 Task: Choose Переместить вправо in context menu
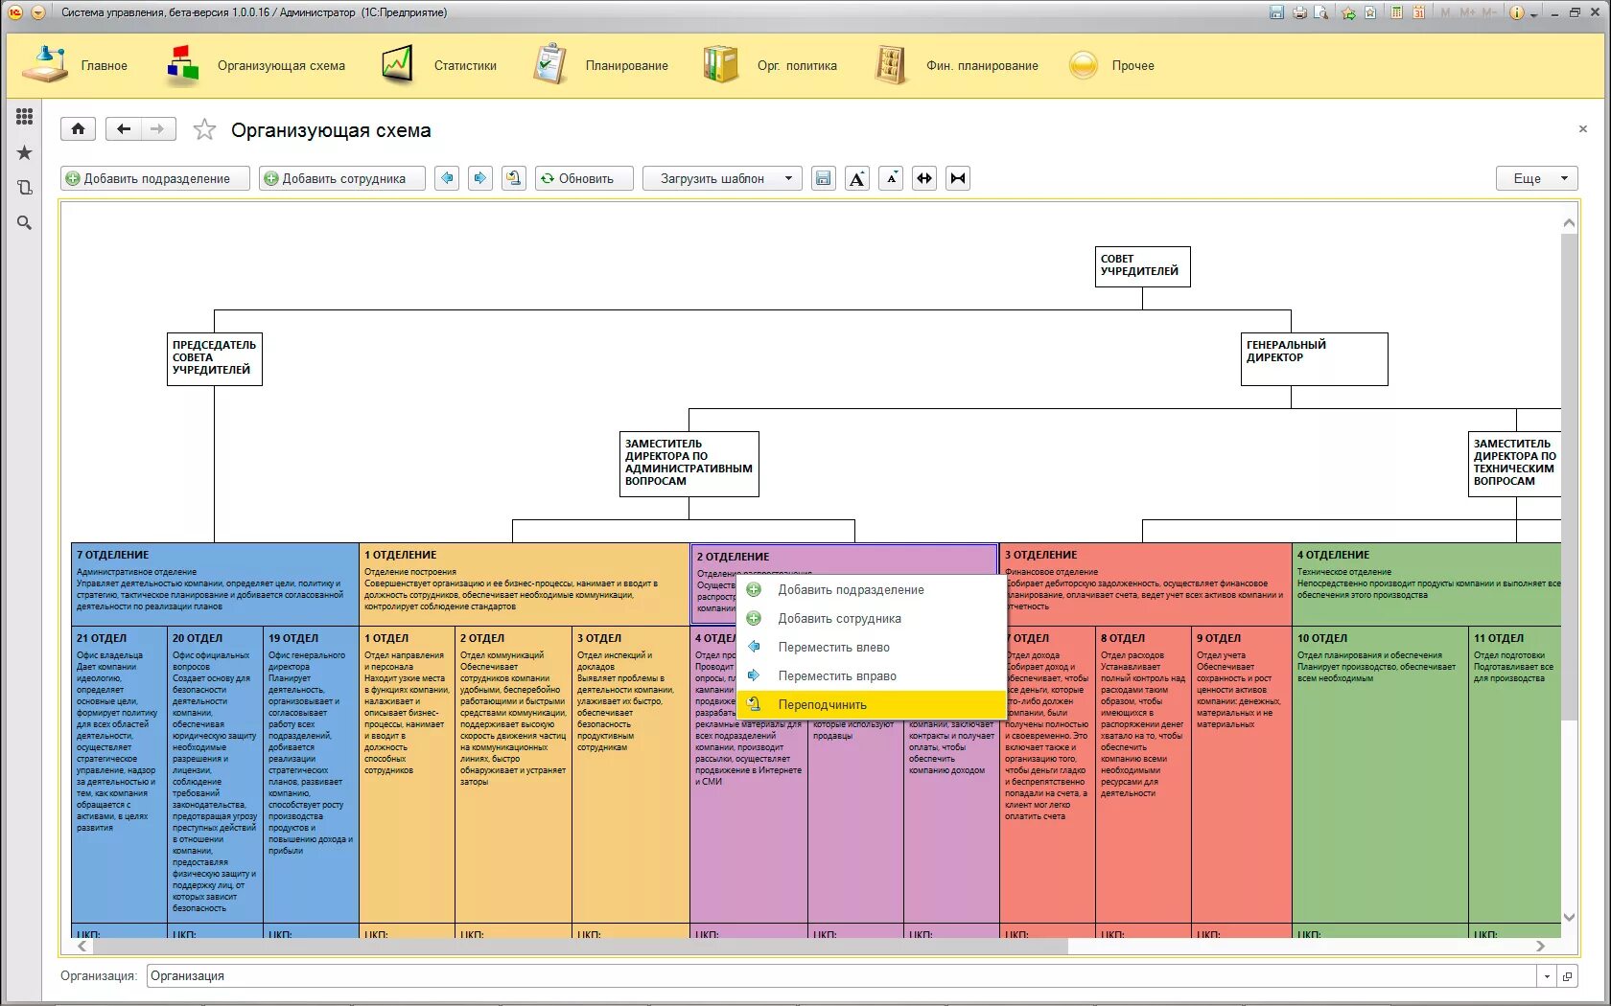pos(872,676)
